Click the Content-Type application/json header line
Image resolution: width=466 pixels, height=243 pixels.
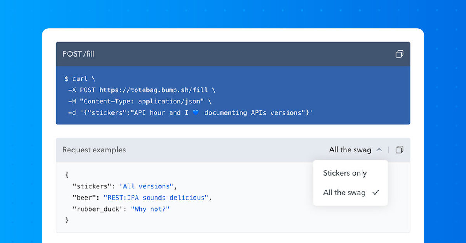[x=140, y=102]
